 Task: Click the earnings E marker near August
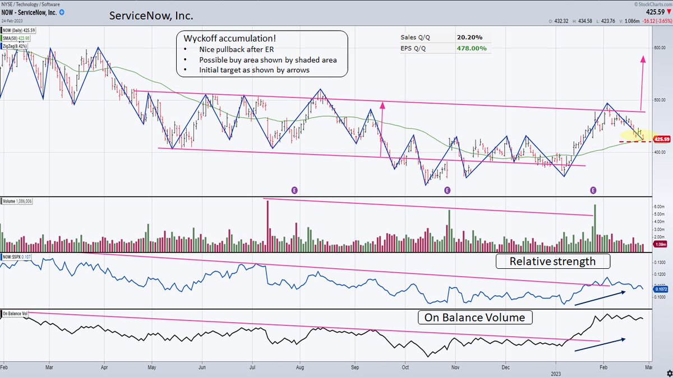point(293,190)
